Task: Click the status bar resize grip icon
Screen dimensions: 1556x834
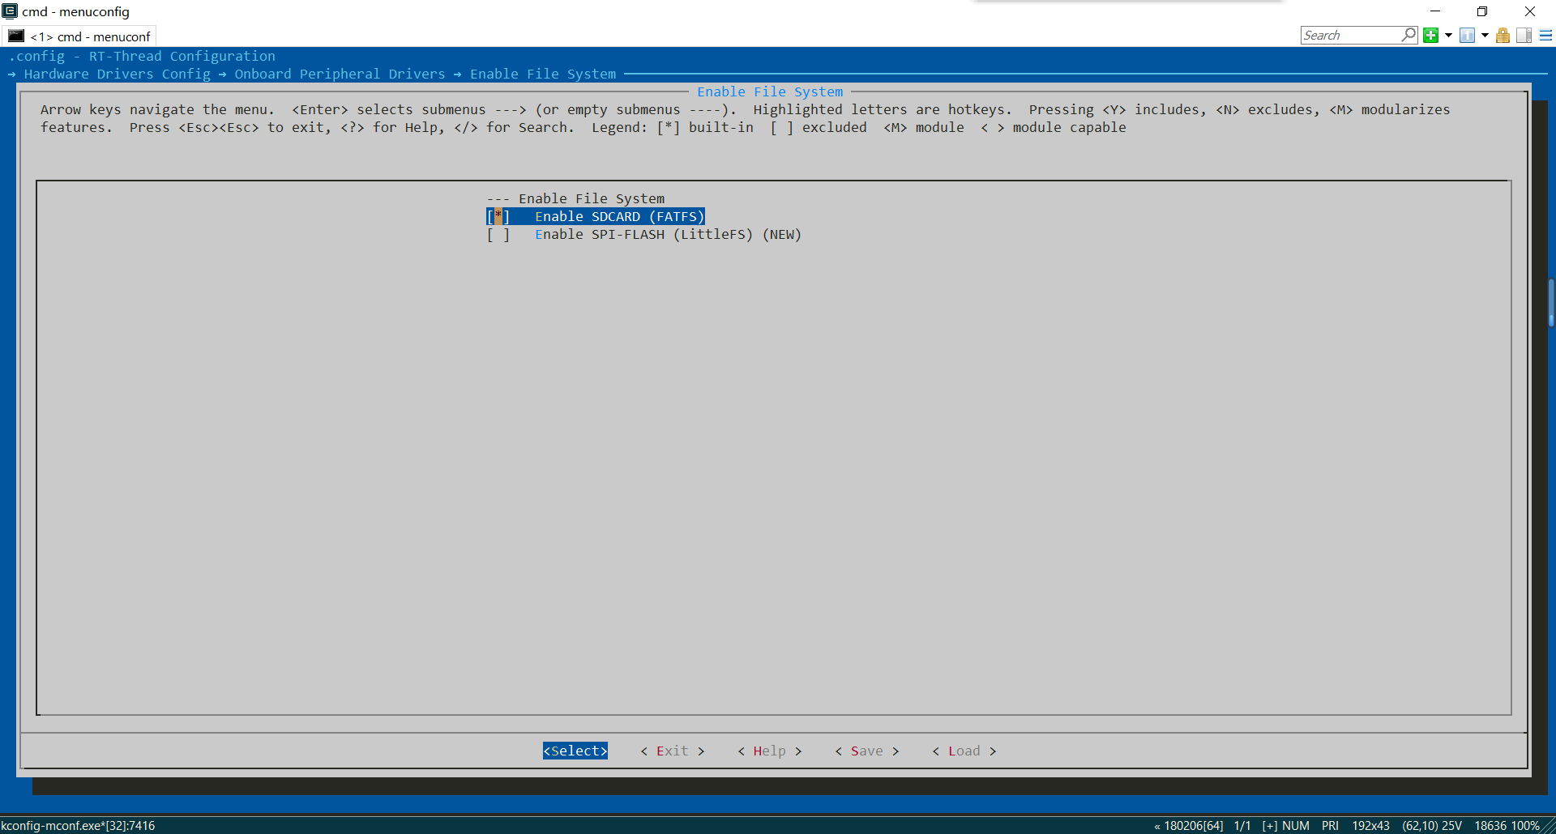Action: [1549, 826]
